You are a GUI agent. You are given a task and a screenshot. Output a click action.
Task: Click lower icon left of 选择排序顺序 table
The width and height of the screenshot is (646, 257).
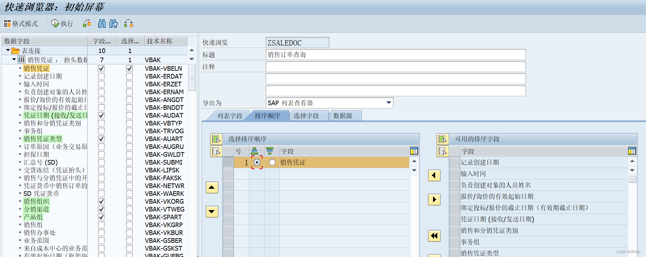point(216,151)
